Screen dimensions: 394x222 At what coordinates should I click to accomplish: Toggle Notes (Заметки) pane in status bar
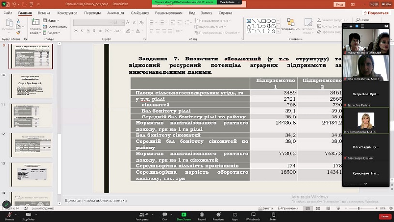(x=266, y=208)
